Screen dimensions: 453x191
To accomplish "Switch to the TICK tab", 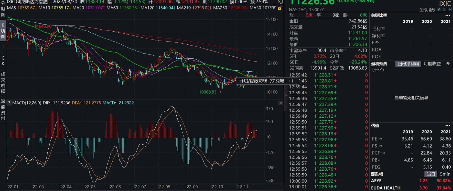I will (x=3, y=55).
